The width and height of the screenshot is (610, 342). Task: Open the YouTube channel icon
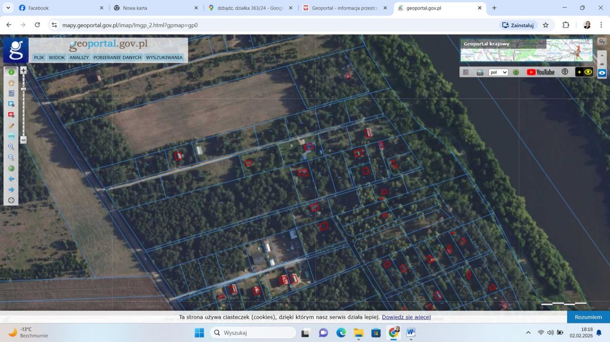click(541, 72)
